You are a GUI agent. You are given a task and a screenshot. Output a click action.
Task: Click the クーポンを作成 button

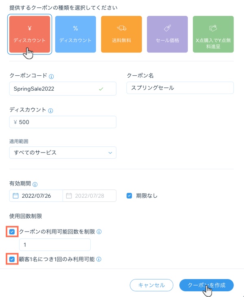pyautogui.click(x=206, y=285)
